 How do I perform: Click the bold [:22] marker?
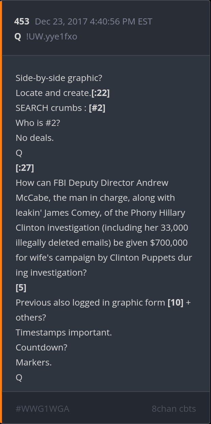tap(100, 93)
